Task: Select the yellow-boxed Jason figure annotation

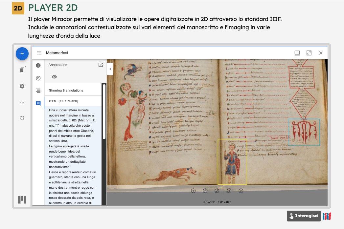Action: click(232, 161)
